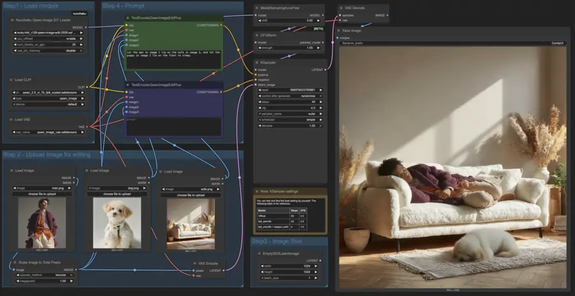Click the nunchaku badge above the loader

coord(80,13)
